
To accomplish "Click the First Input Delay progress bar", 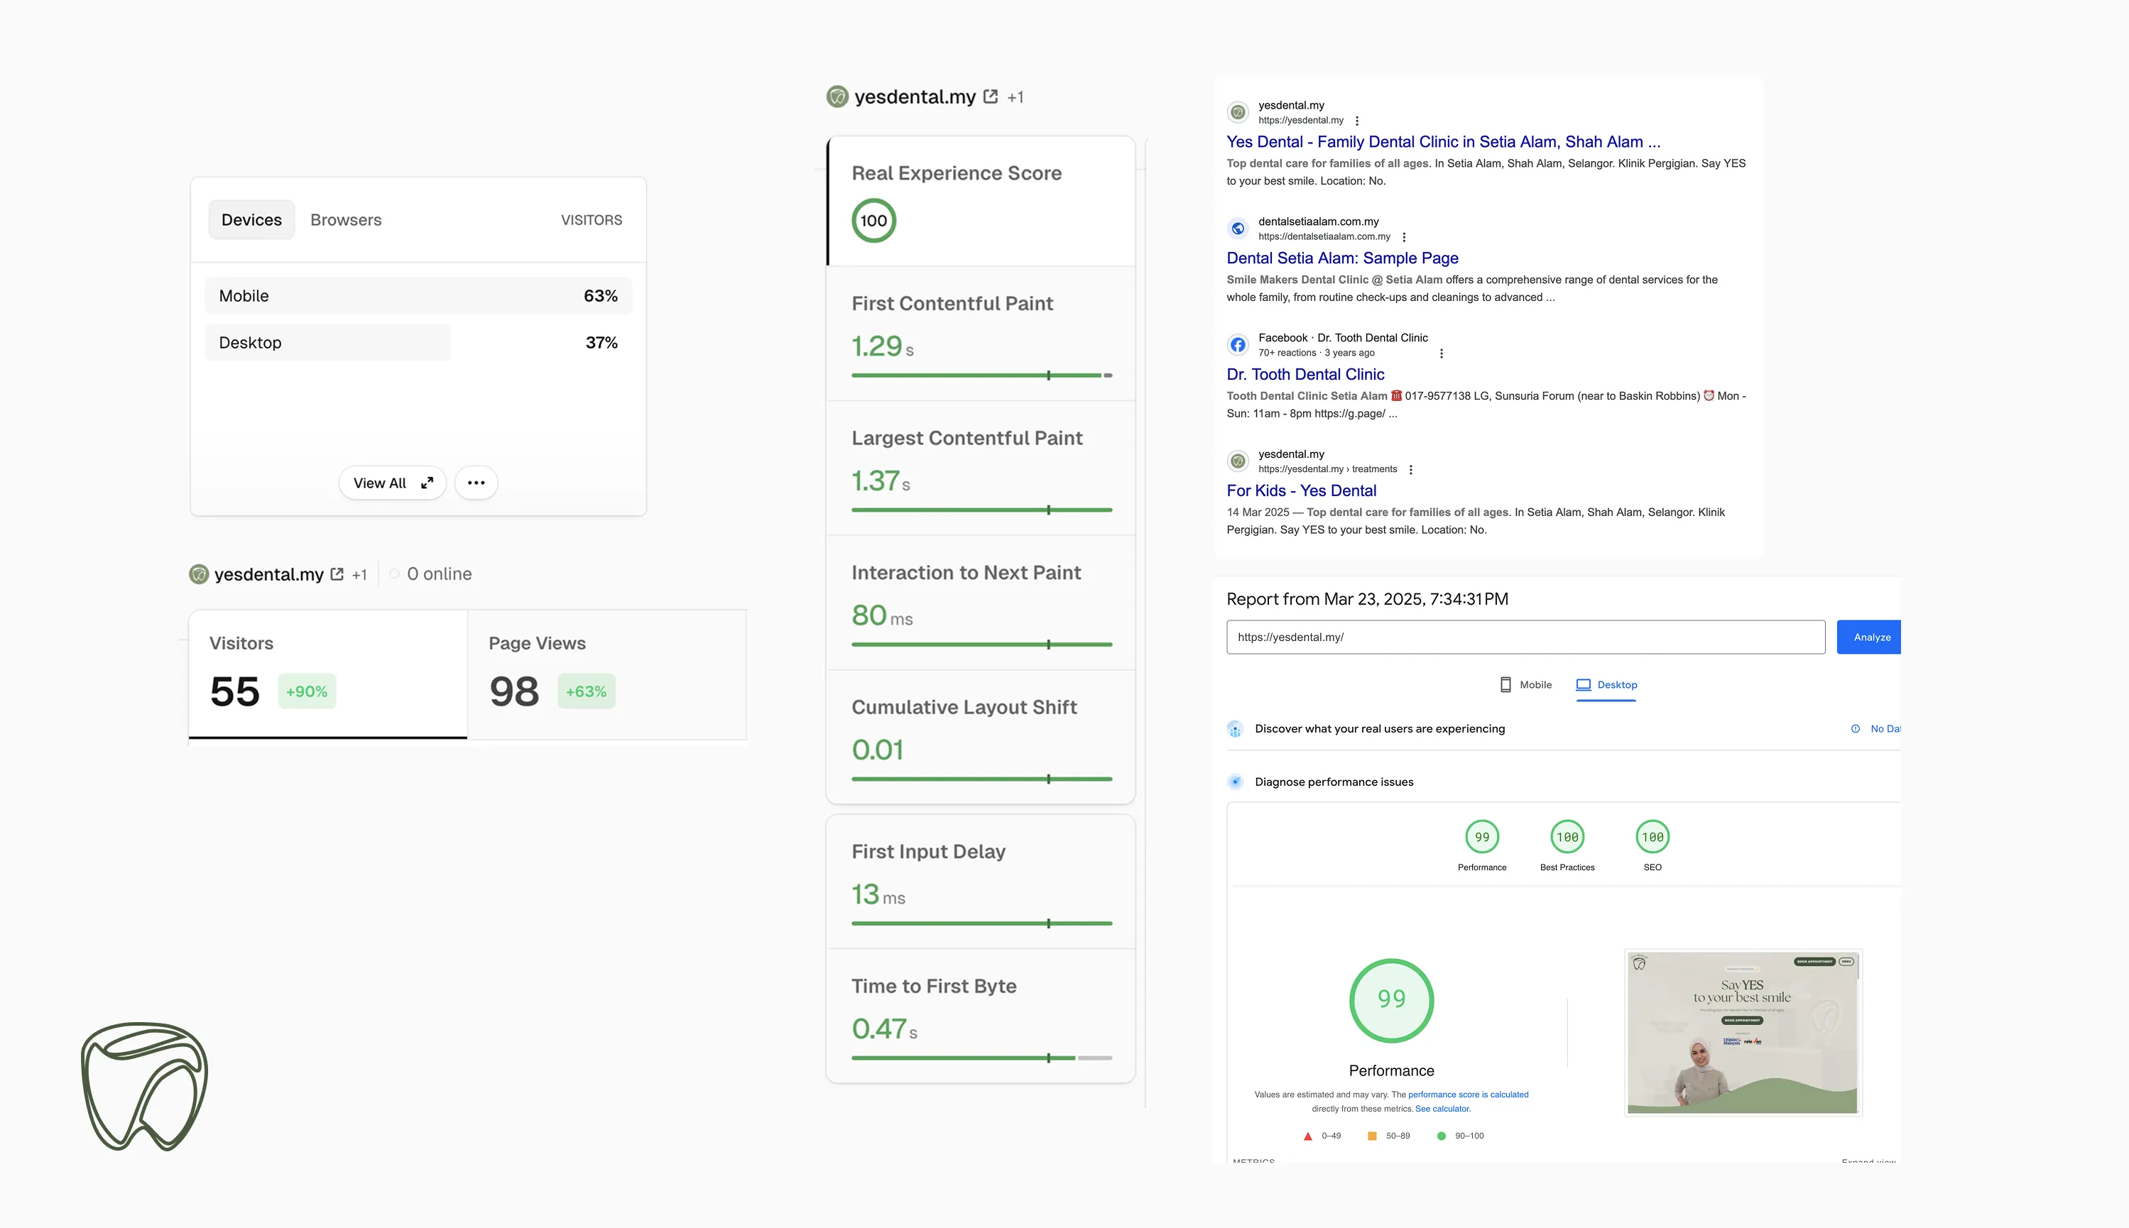I will [x=982, y=923].
